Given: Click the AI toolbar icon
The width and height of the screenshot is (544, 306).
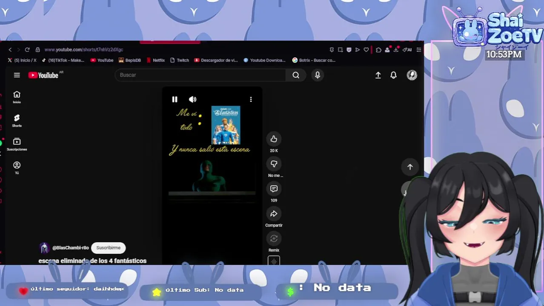Looking at the screenshot, I should (x=408, y=50).
